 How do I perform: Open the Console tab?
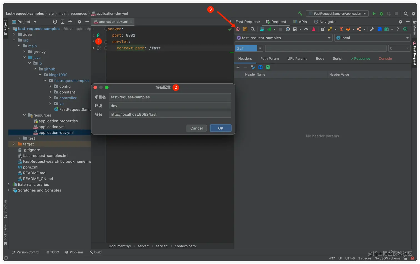point(385,59)
